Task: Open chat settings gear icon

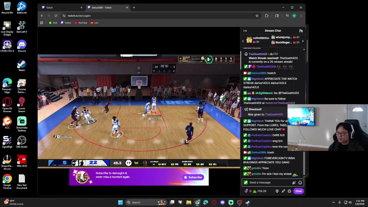Action: click(x=290, y=191)
